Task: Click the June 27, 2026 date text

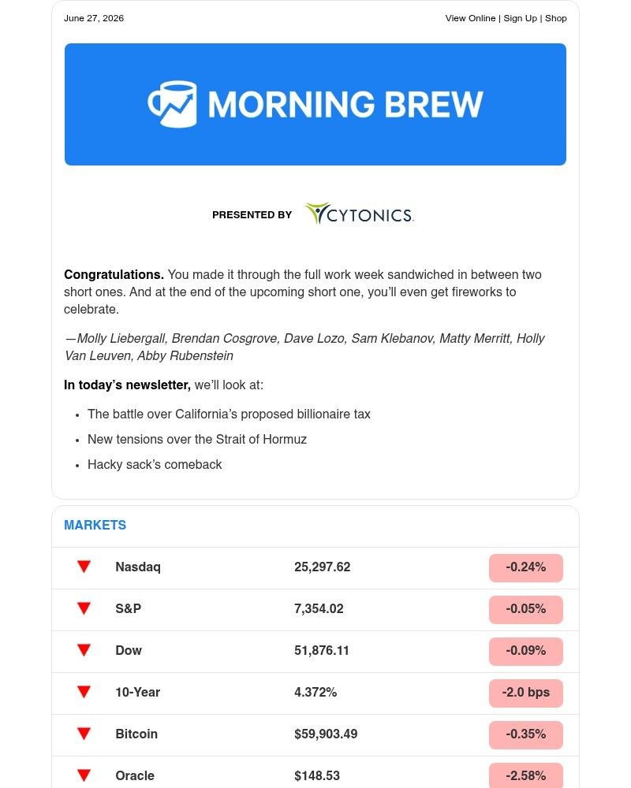Action: tap(94, 18)
